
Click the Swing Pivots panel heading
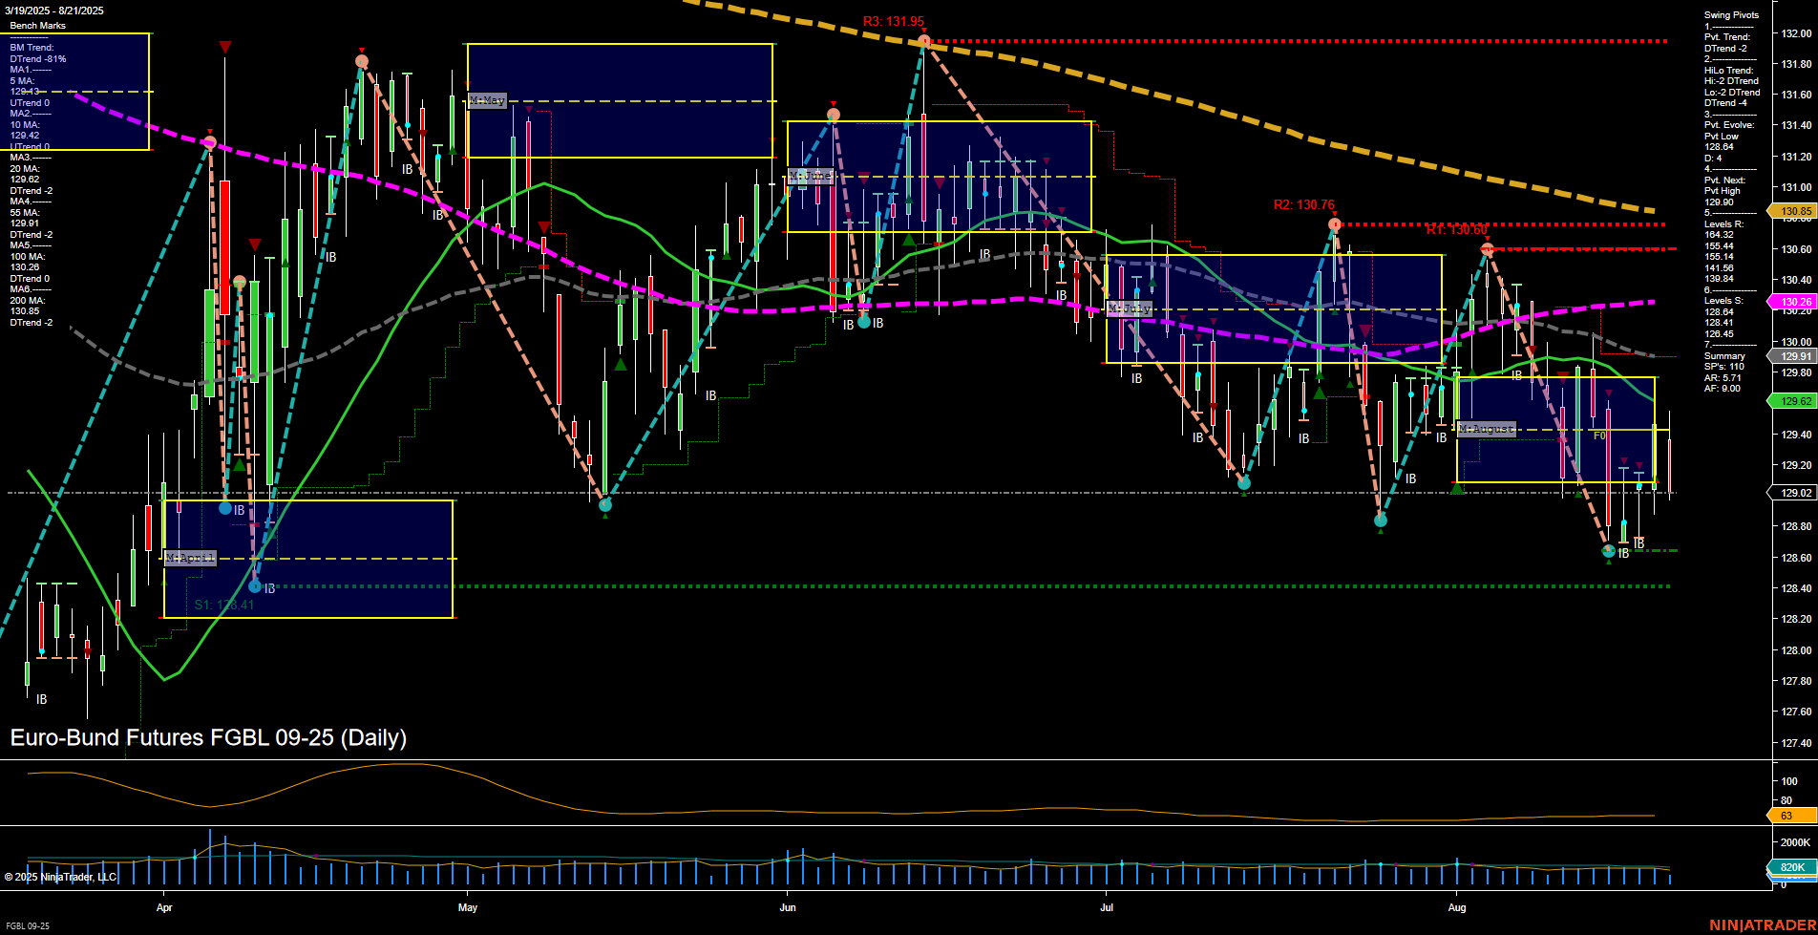click(1730, 14)
